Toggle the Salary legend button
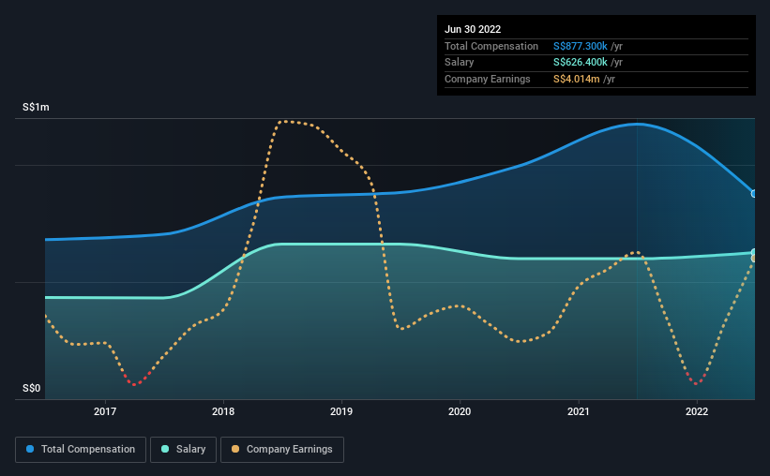Screen dimensions: 770x476 [x=183, y=450]
